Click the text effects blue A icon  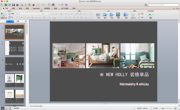click(60, 17)
